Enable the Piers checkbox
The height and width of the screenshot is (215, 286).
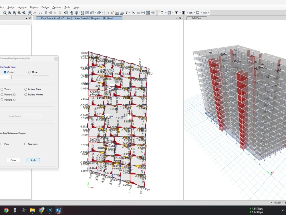(2, 144)
